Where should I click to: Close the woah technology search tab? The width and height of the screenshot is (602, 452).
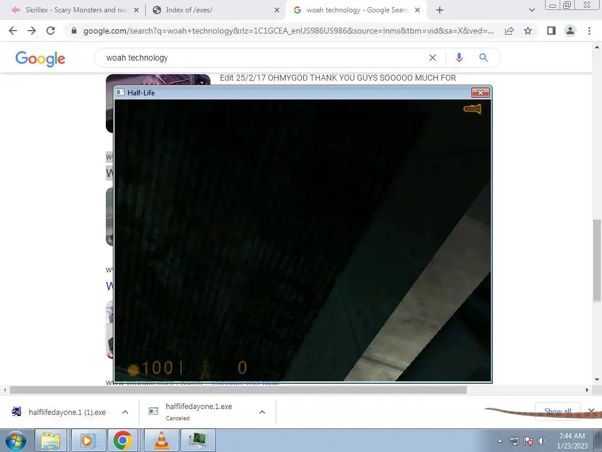pyautogui.click(x=418, y=10)
